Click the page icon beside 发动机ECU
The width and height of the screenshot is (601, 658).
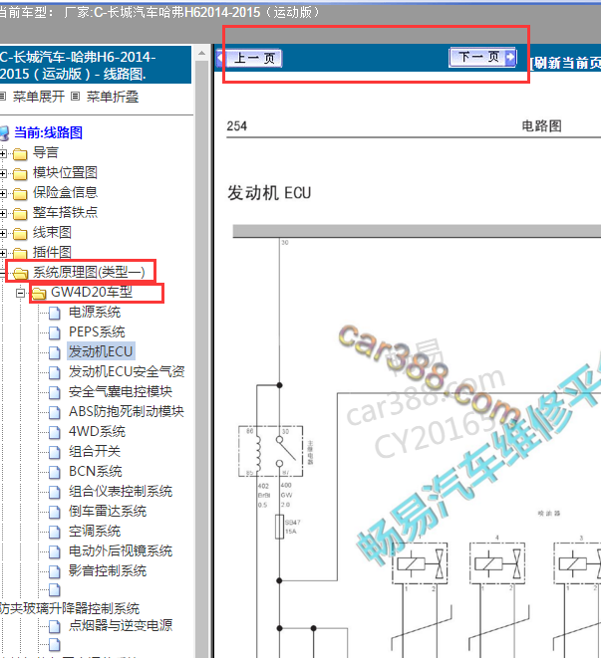coord(54,353)
